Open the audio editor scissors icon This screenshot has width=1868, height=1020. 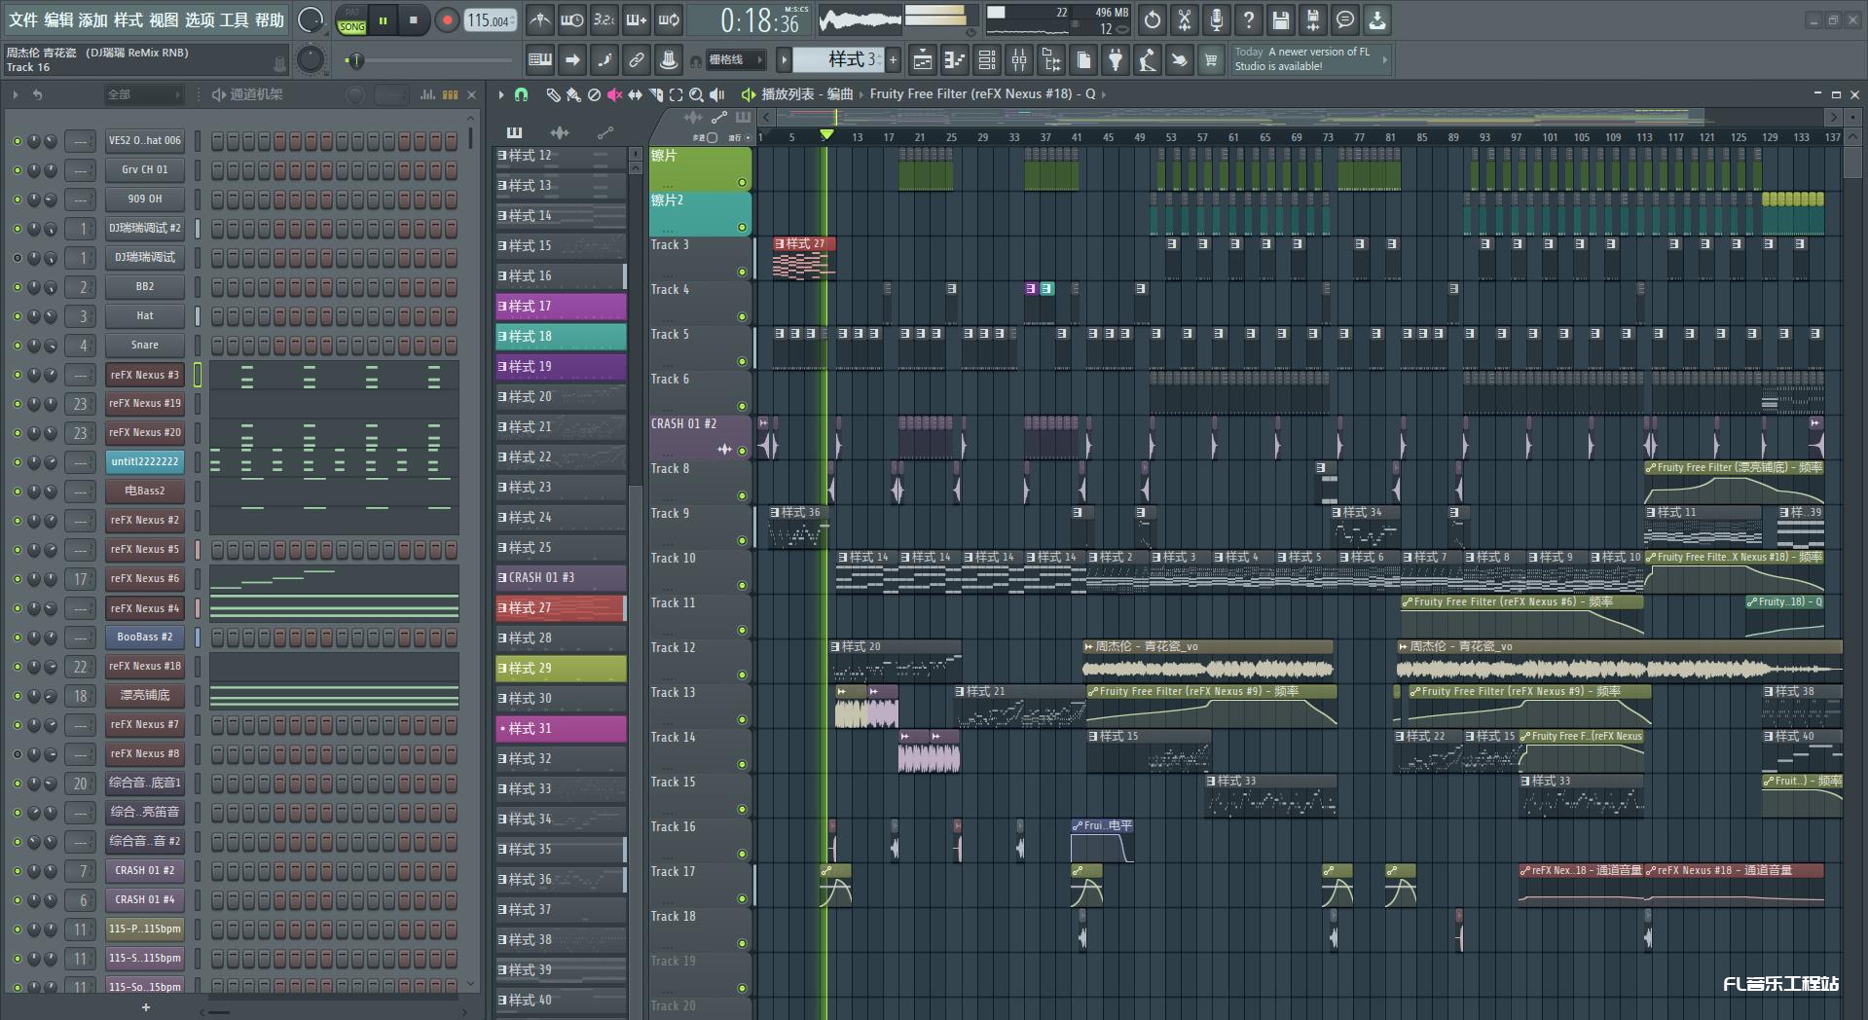1185,19
